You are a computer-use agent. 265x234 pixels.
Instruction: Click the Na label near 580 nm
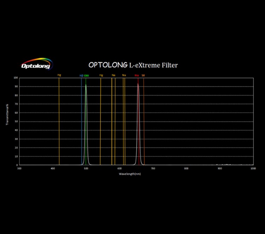(x=113, y=75)
